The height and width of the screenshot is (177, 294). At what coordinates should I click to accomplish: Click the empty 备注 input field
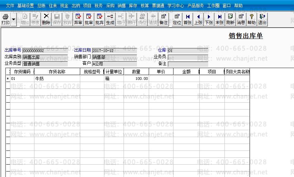click(x=188, y=64)
